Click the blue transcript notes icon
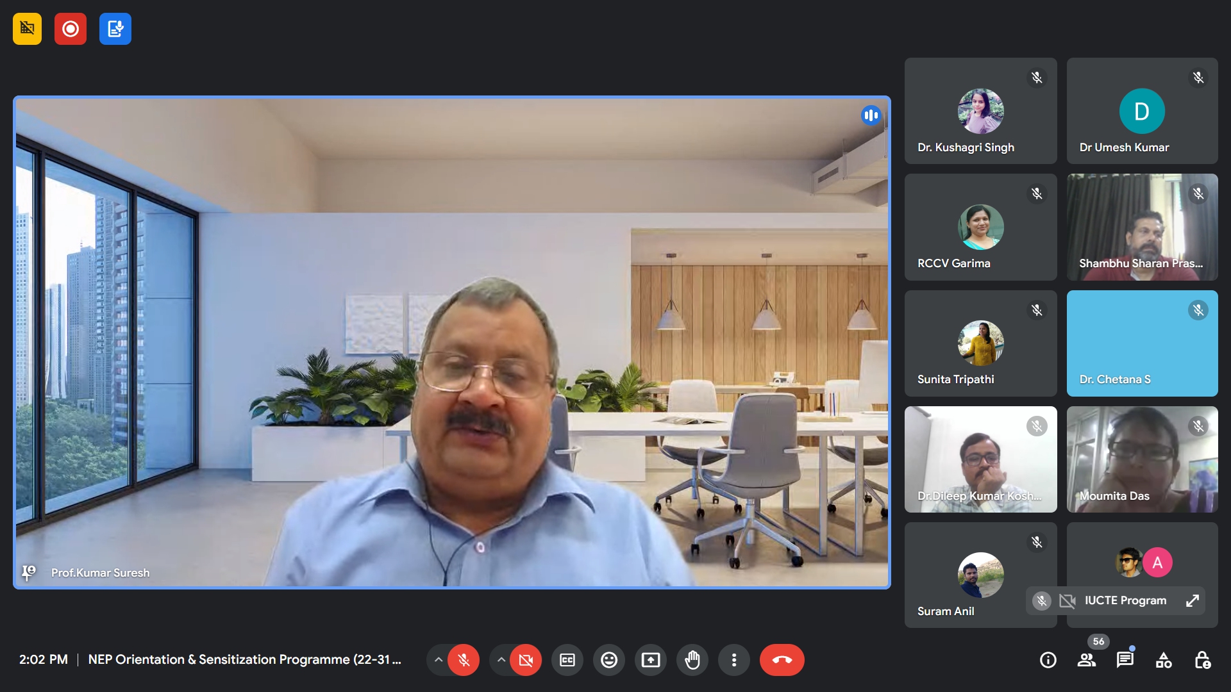The image size is (1231, 692). tap(115, 29)
